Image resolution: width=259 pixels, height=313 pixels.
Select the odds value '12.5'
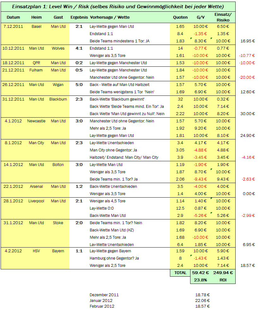point(180,208)
